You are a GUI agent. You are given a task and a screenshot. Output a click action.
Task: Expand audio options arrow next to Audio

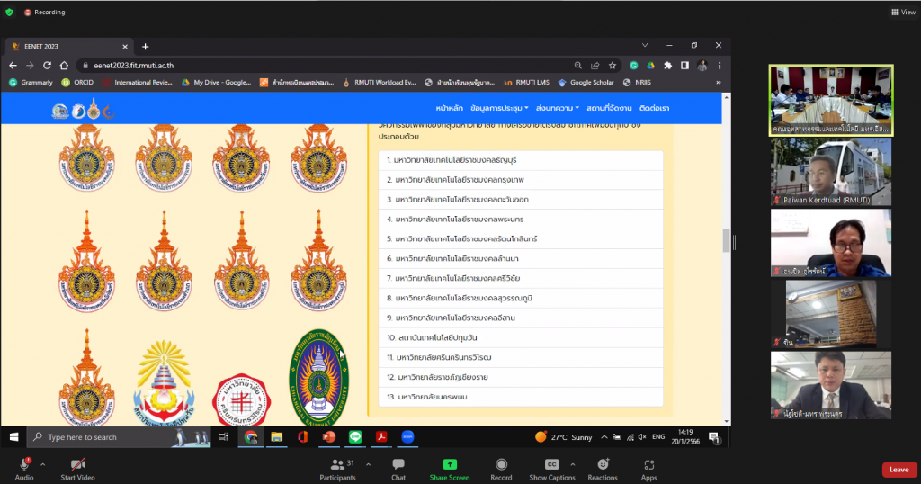point(43,464)
